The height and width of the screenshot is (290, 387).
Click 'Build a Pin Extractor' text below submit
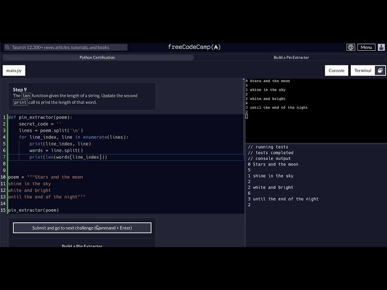tap(82, 246)
